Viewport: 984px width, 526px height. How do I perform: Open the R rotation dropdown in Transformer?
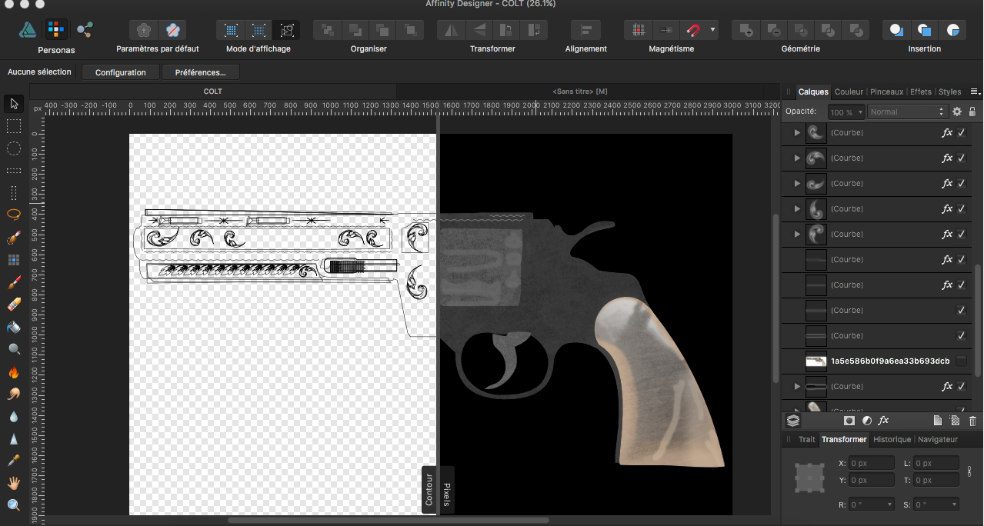pyautogui.click(x=890, y=505)
